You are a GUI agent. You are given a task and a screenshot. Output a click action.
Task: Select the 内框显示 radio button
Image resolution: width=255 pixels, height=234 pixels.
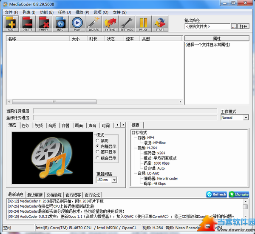pos(97,146)
